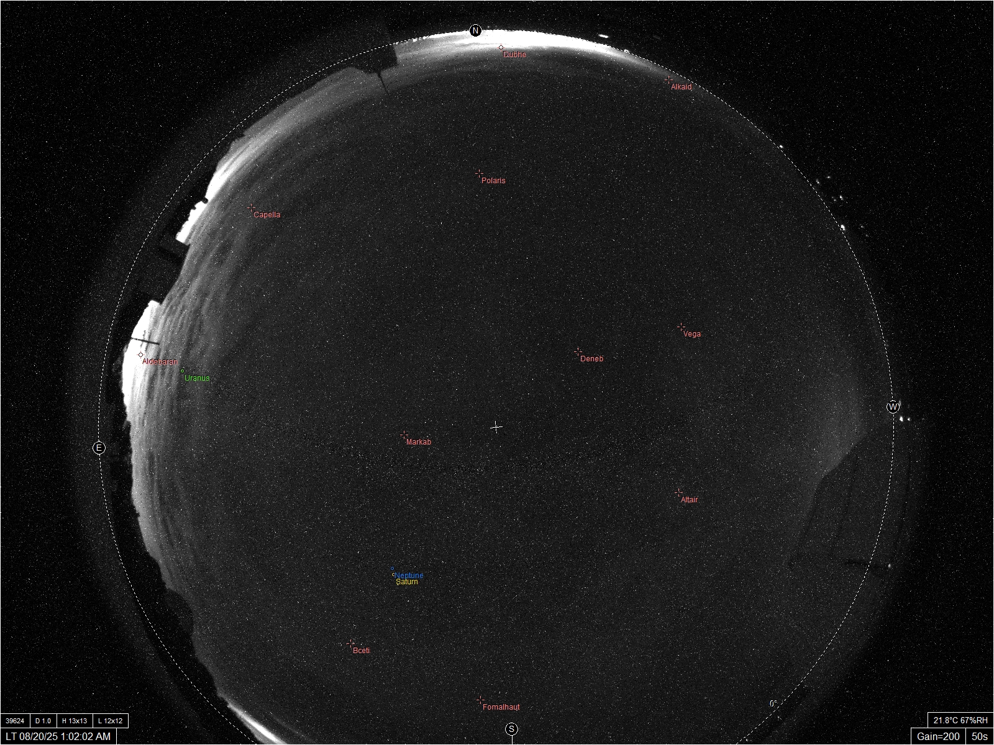Click the D 1.0 status box
This screenshot has height=745, width=994.
(43, 721)
